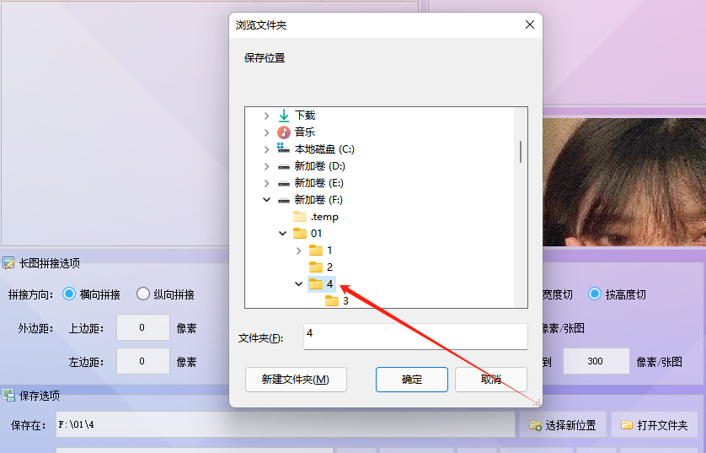Collapse the 01 folder node
706x453 pixels.
coord(283,234)
